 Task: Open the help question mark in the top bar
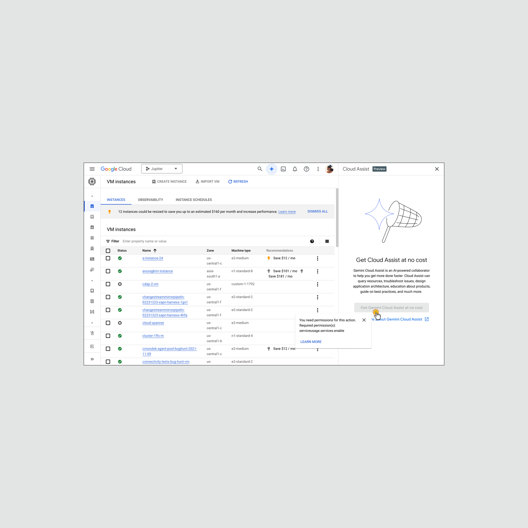point(306,169)
